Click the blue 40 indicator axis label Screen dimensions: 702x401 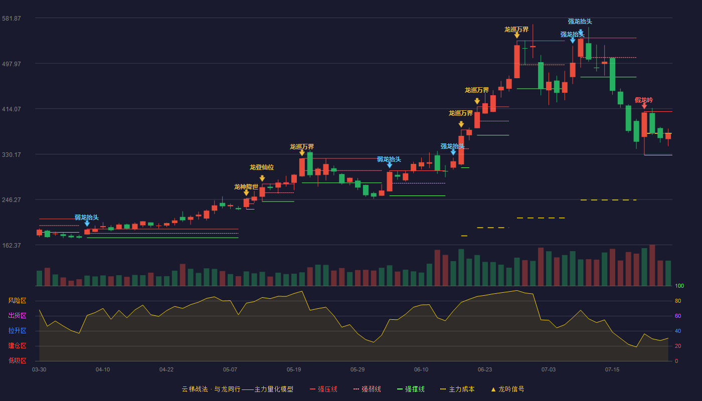678,331
